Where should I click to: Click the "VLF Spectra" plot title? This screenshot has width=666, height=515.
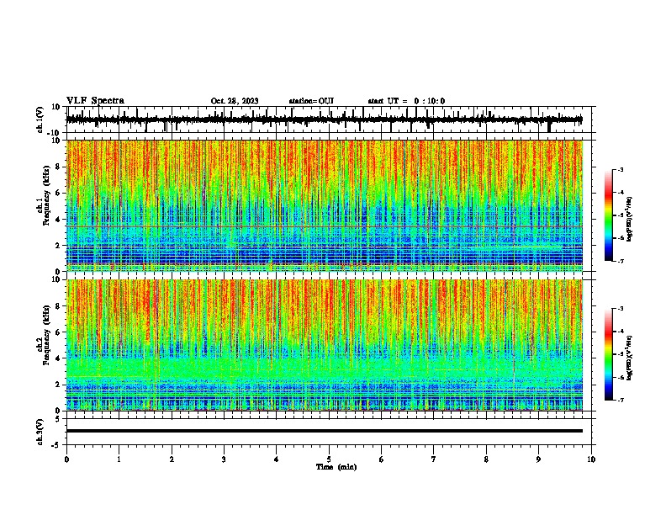pos(95,101)
